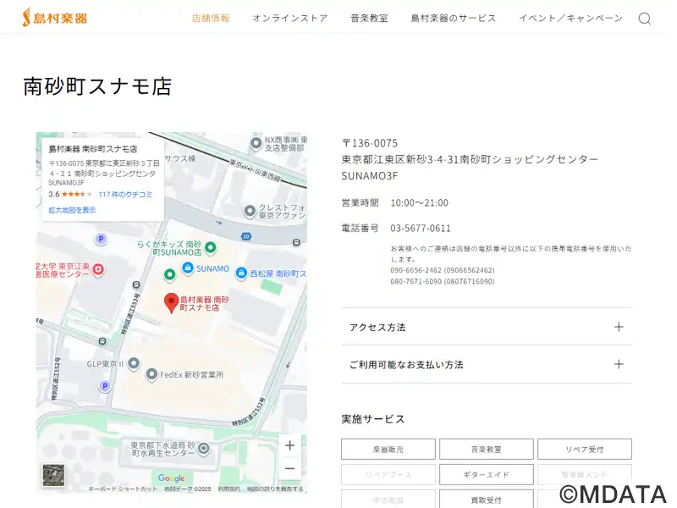
Task: Click bus stop icon at map's right edge
Action: coord(296,242)
